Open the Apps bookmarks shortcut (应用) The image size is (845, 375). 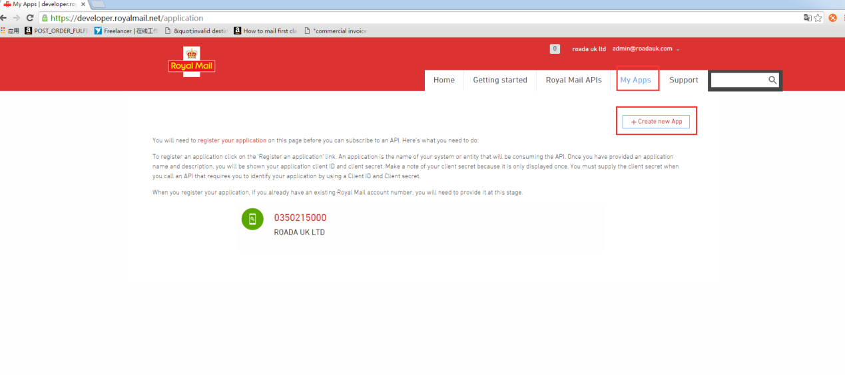click(x=10, y=31)
